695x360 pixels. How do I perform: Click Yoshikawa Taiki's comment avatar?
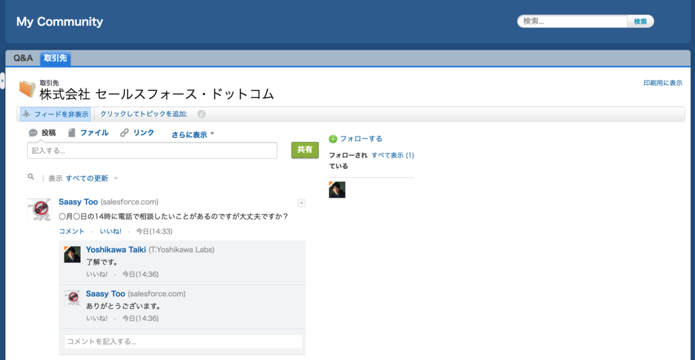click(x=72, y=255)
